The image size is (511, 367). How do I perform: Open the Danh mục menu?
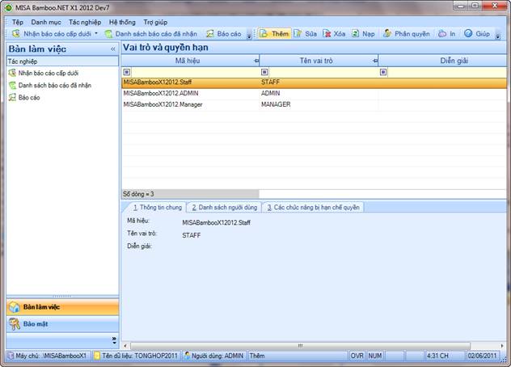46,22
